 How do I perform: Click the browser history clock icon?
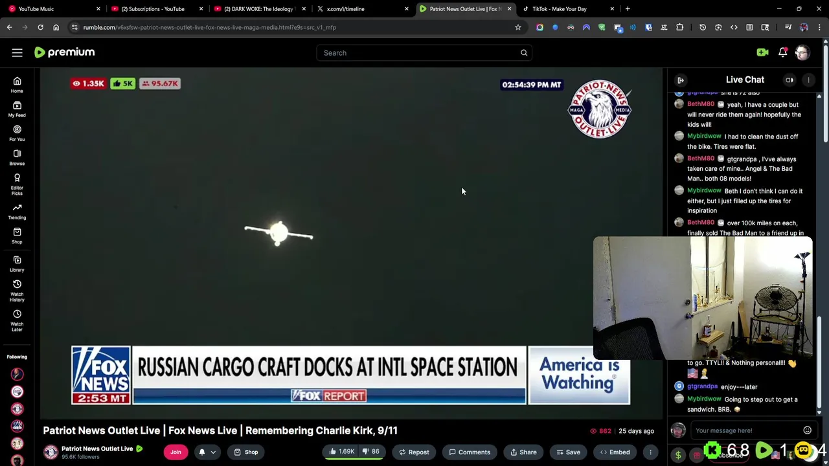pos(703,27)
